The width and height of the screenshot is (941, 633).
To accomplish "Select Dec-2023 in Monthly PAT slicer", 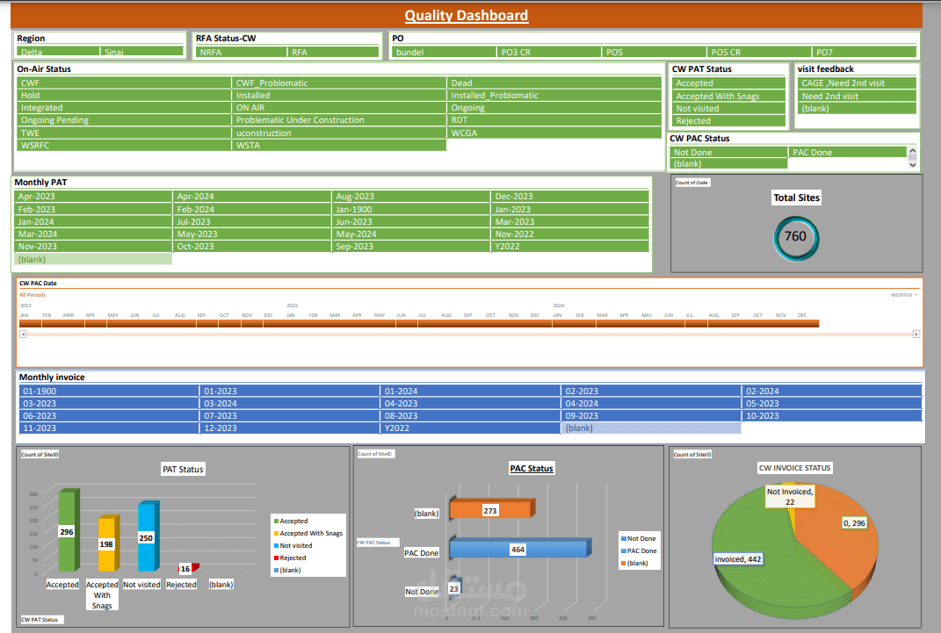I will [x=570, y=196].
